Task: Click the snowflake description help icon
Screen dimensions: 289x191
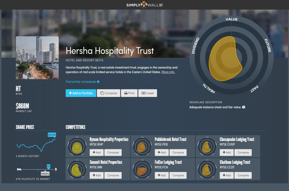Action: (244, 107)
